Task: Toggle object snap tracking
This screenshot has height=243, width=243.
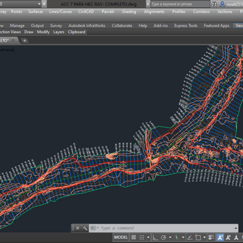Action: pos(190,237)
